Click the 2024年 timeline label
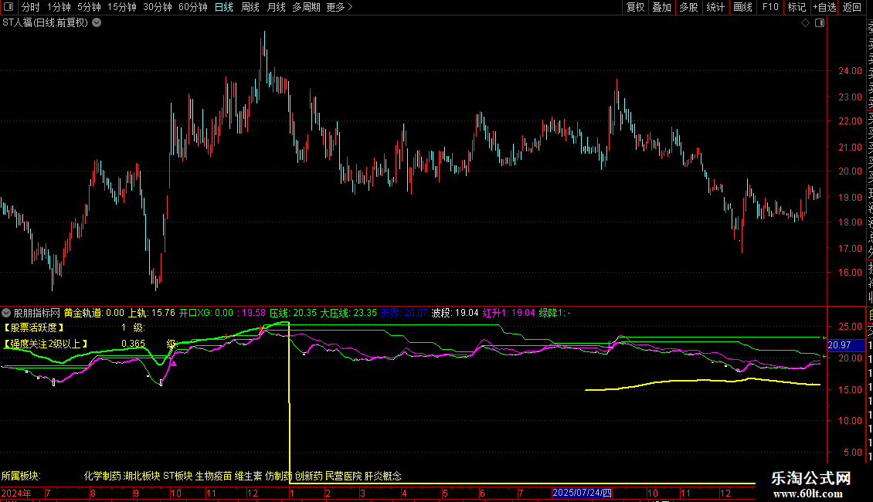Screen dimensions: 873x502 [x=16, y=493]
